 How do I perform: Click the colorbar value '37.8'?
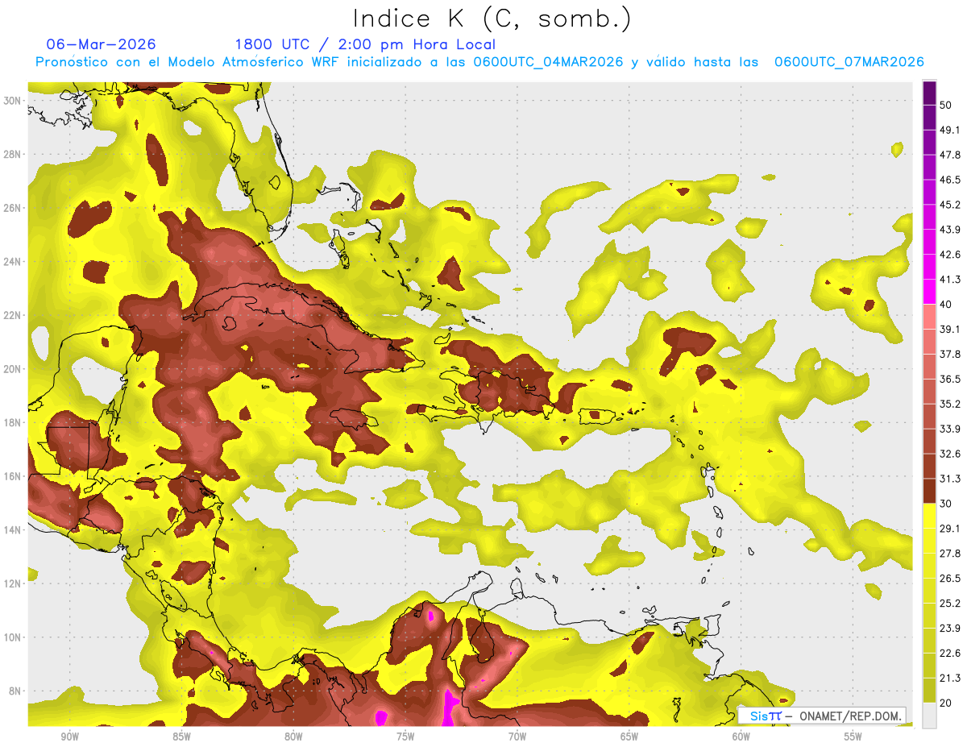click(x=950, y=354)
